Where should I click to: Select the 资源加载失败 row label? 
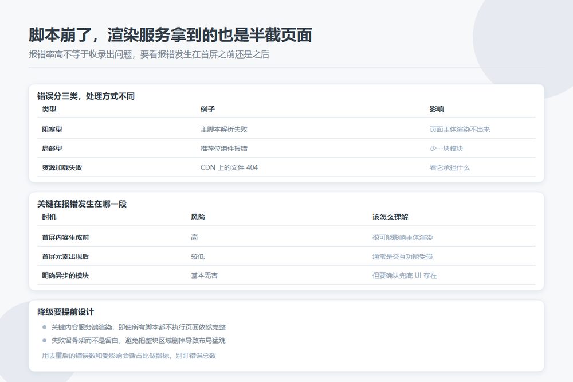[x=62, y=167]
